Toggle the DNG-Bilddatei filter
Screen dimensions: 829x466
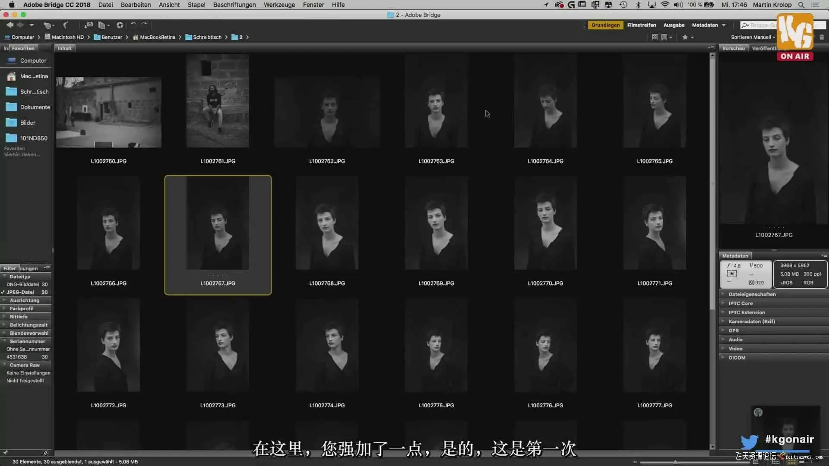[x=22, y=284]
